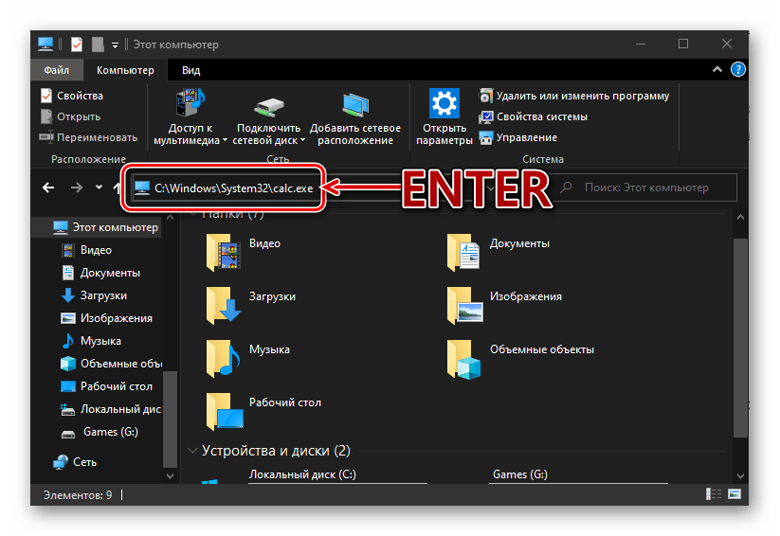The width and height of the screenshot is (780, 536).
Task: Open the Quick Access Toolbar dropdown
Action: click(116, 45)
